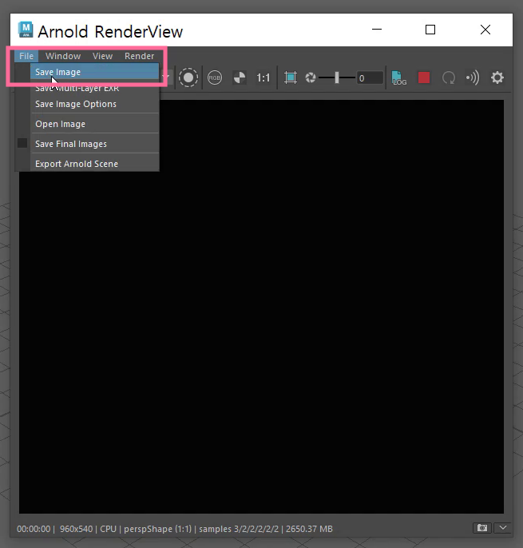Toggle Save Final Images option

pos(95,144)
